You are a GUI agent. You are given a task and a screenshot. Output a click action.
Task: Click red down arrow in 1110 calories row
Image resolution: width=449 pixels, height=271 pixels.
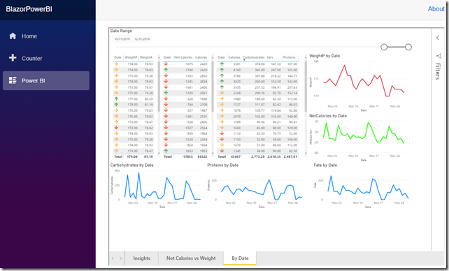(222, 133)
